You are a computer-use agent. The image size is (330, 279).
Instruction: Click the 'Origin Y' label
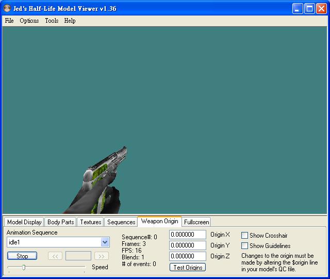[220, 245]
